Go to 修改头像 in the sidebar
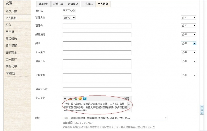Image resolution: width=207 pixels, height=131 pixels. click(11, 11)
